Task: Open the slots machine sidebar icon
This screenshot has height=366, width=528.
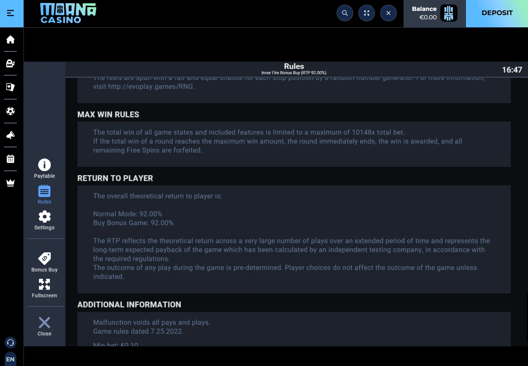Action: (x=10, y=63)
